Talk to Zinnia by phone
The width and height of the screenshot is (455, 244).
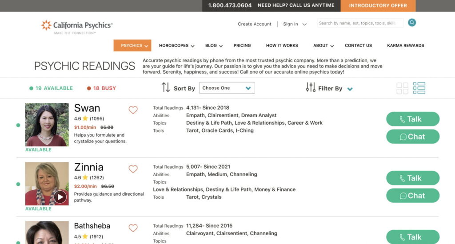click(413, 178)
